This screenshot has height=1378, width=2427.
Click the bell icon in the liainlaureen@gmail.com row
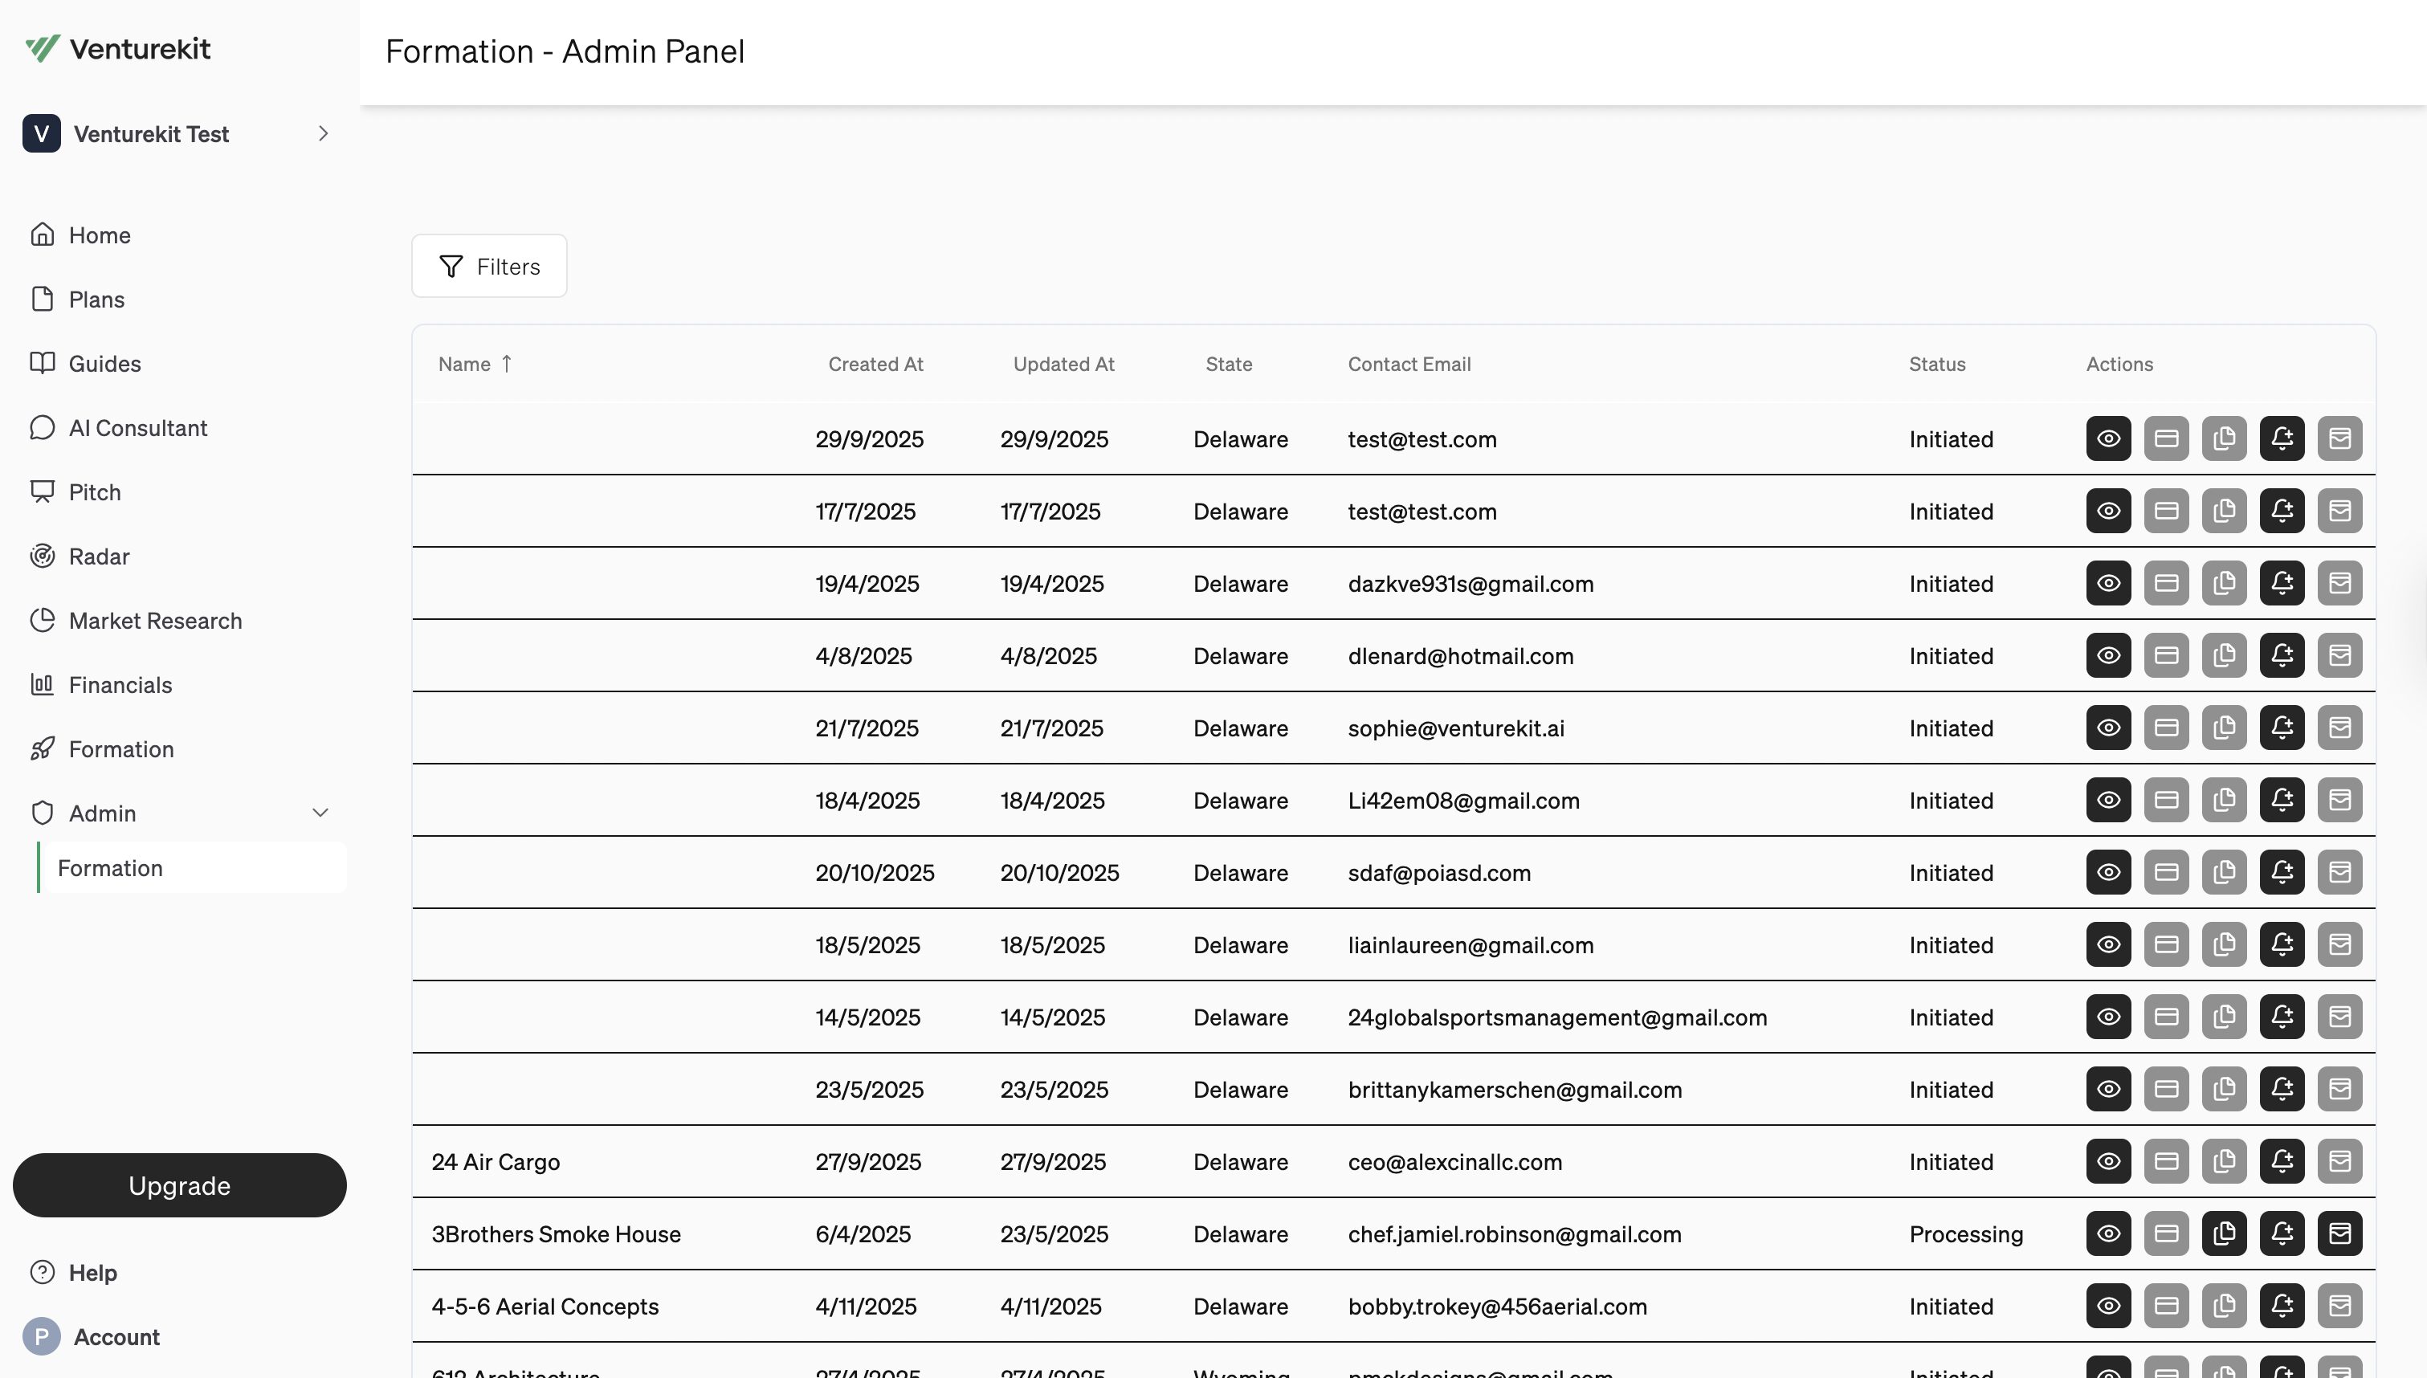click(x=2282, y=944)
